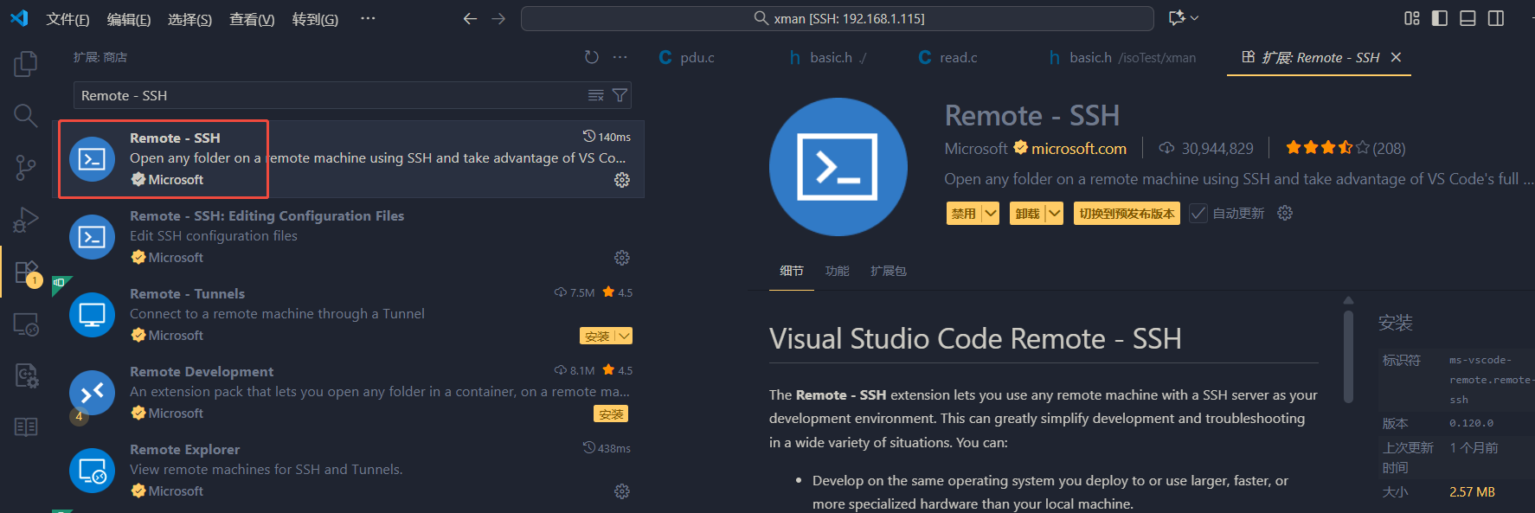Open the book-like activity bar icon
Viewport: 1535px width, 513px height.
pos(26,427)
